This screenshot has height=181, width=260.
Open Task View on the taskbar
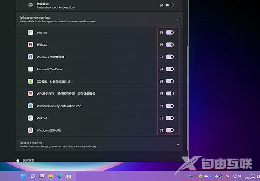click(x=42, y=176)
